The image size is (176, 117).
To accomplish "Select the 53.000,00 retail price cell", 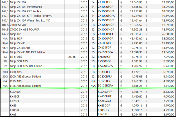I will (168, 38).
